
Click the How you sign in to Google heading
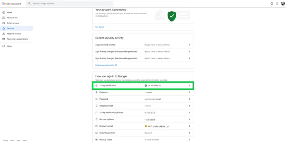(x=111, y=76)
